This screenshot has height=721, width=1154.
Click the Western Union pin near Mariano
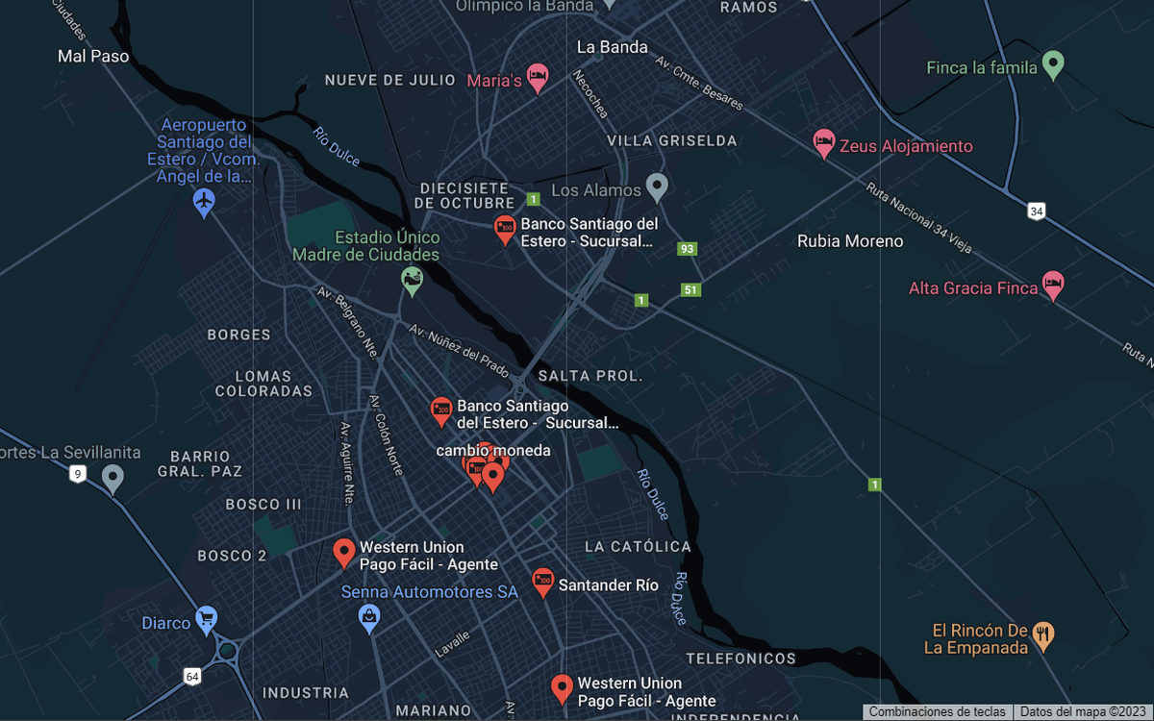563,689
